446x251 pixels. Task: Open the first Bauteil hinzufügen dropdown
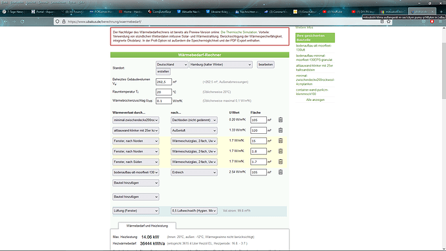click(x=136, y=183)
